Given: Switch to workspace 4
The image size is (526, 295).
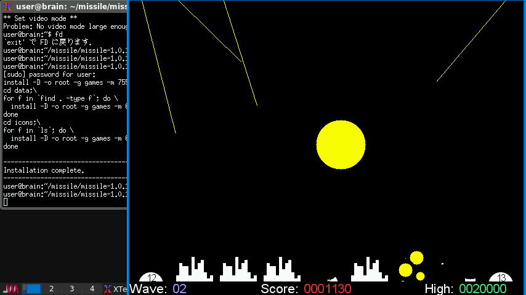Looking at the screenshot, I should [92, 289].
